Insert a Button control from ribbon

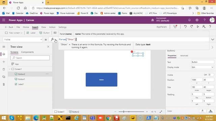(44, 33)
